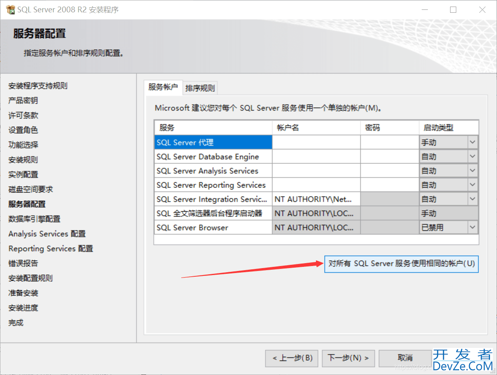Viewport: 497px width, 375px height.
Task: Click 许可条款 step in sidebar
Action: tap(23, 116)
